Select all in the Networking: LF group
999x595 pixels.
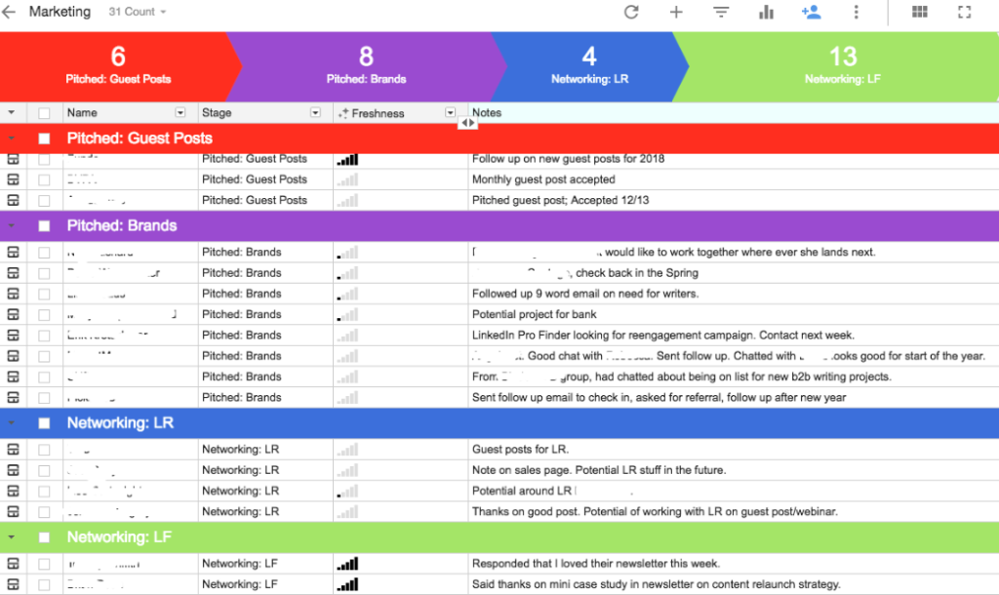tap(44, 537)
